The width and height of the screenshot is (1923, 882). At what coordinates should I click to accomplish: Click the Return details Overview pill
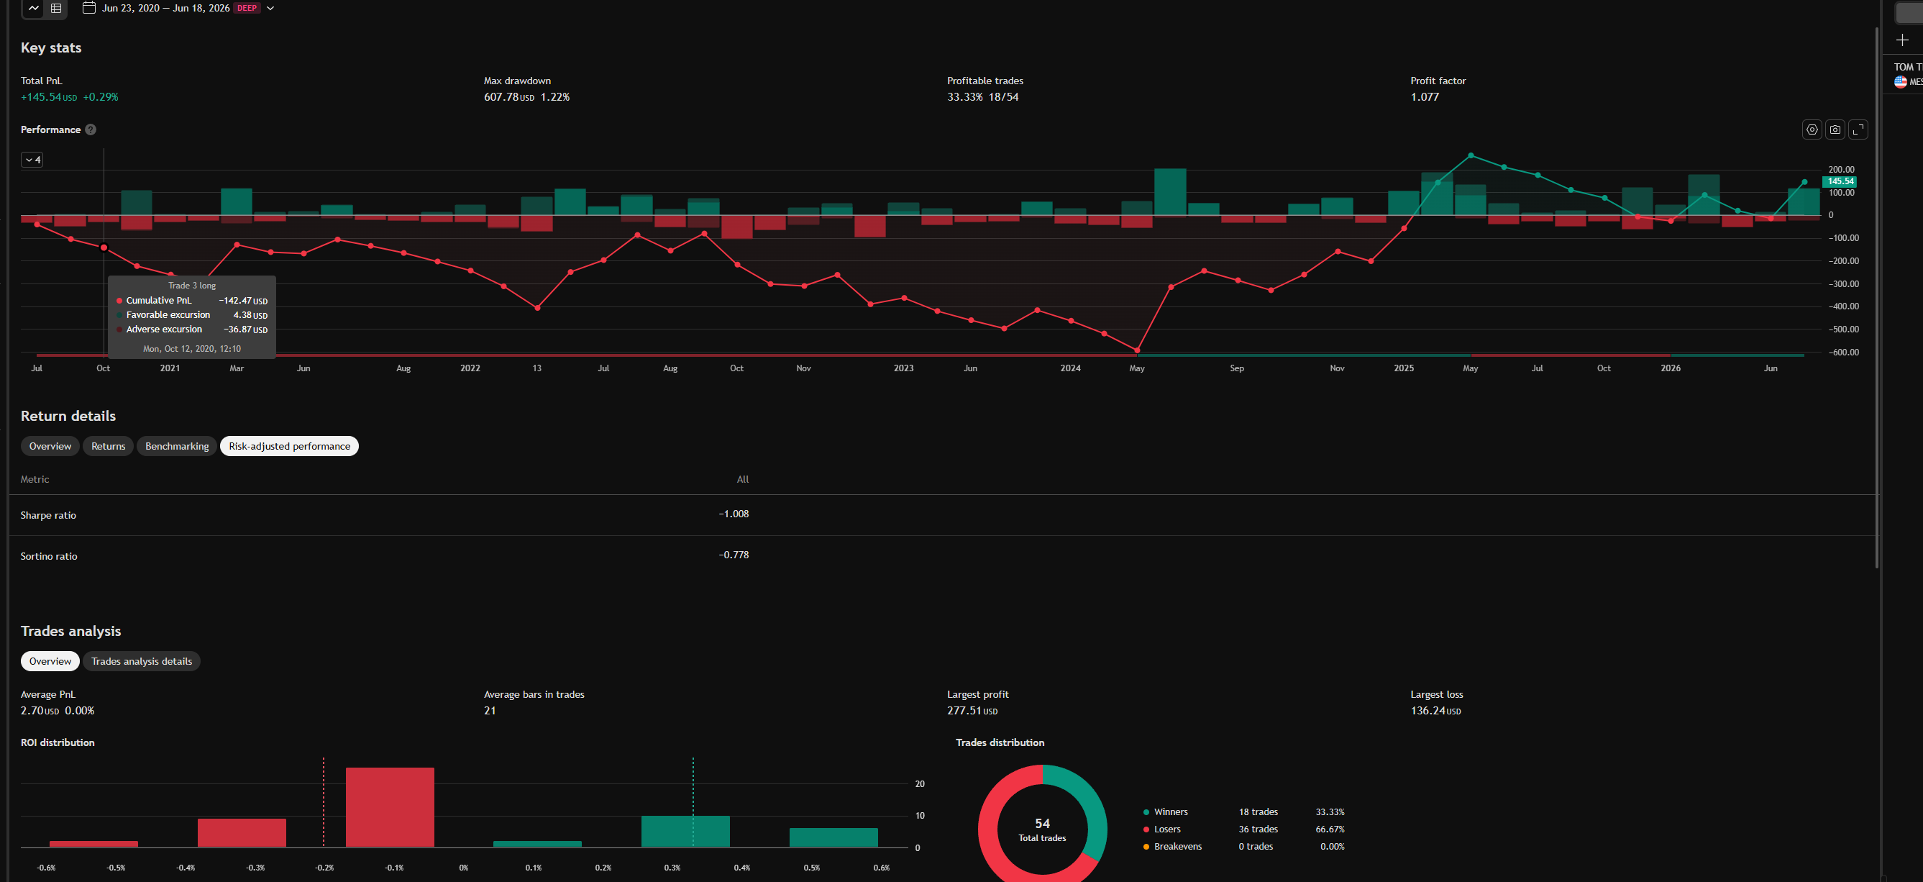point(50,446)
